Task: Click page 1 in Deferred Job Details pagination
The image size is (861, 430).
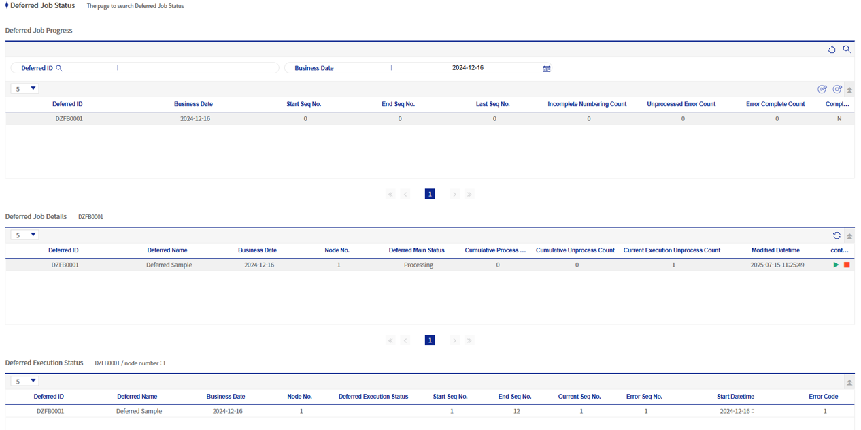Action: point(430,340)
